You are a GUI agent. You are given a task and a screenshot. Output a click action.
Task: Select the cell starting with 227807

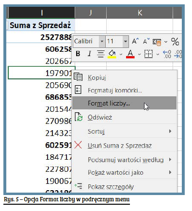[x=39, y=169]
